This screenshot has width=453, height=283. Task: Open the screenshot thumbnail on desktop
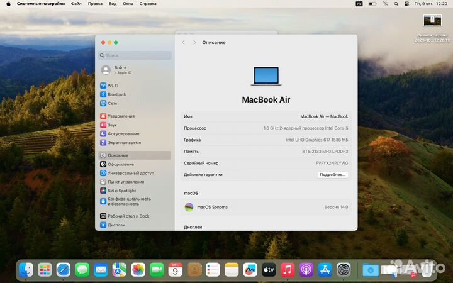click(x=432, y=21)
